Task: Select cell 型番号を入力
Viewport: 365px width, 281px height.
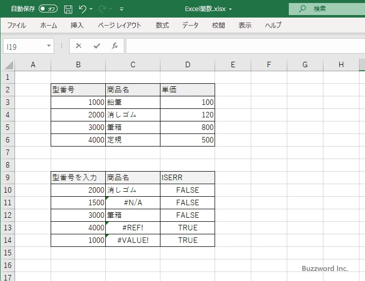Action: click(x=78, y=178)
